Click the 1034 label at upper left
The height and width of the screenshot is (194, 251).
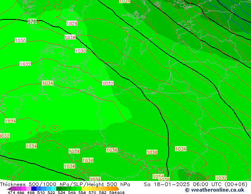(48, 84)
